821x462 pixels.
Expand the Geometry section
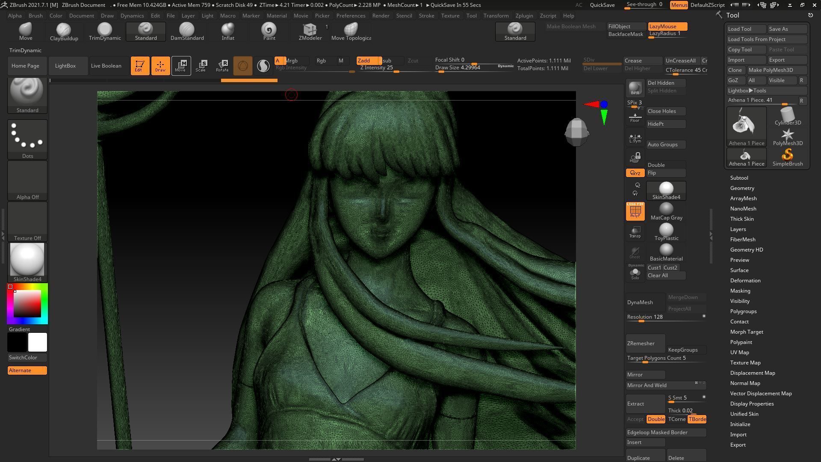pos(742,188)
